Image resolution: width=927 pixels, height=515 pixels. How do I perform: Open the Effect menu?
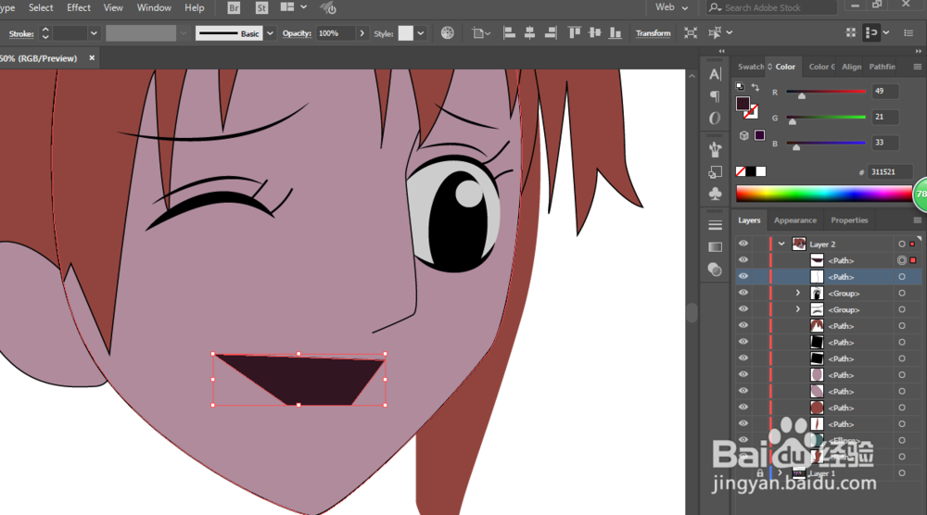79,7
